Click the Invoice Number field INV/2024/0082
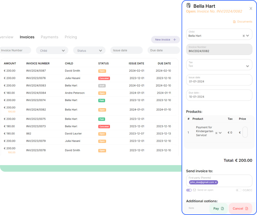The height and width of the screenshot is (215, 257). click(x=219, y=50)
